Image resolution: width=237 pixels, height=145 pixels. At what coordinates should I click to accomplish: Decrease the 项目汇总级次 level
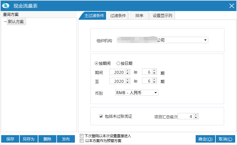pyautogui.click(x=196, y=117)
